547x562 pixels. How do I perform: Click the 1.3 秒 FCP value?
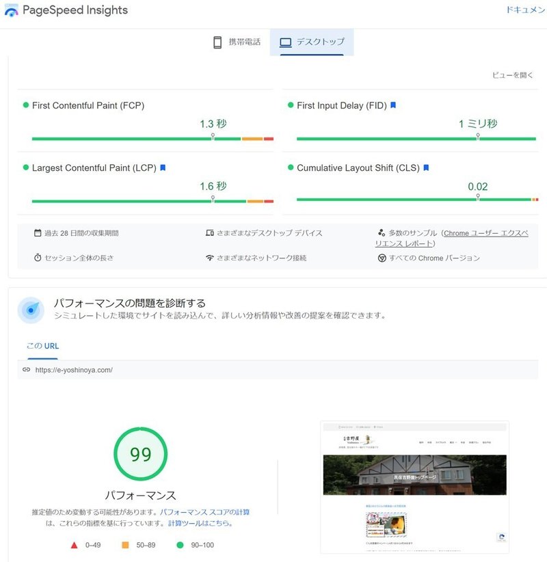(213, 124)
